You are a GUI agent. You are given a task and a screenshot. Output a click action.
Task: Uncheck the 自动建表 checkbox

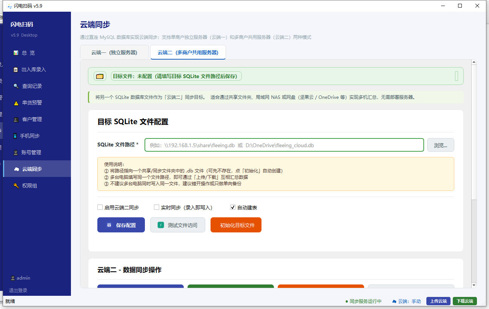233,207
